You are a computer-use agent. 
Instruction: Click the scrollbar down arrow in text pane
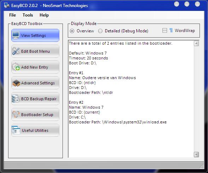[x=196, y=154]
